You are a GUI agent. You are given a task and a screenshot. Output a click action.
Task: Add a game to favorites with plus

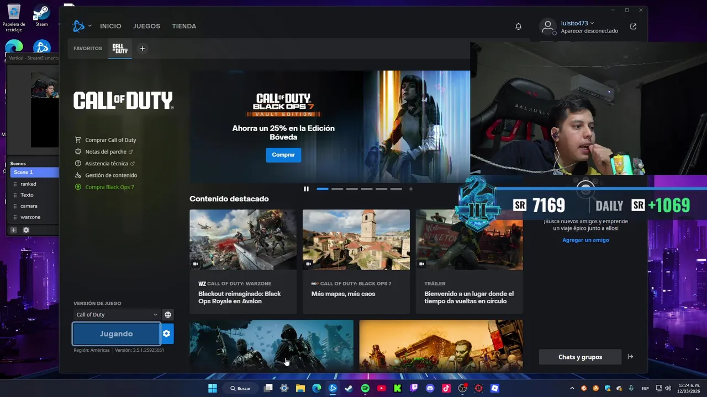[142, 49]
